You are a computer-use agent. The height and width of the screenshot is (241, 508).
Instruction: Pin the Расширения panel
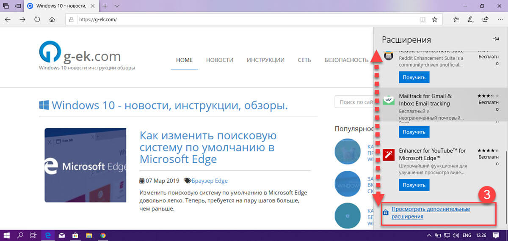click(496, 39)
